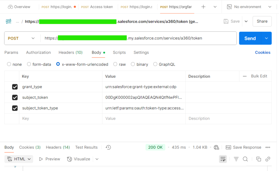Click the grant_type key cell
The image size is (279, 171).
tap(61, 87)
